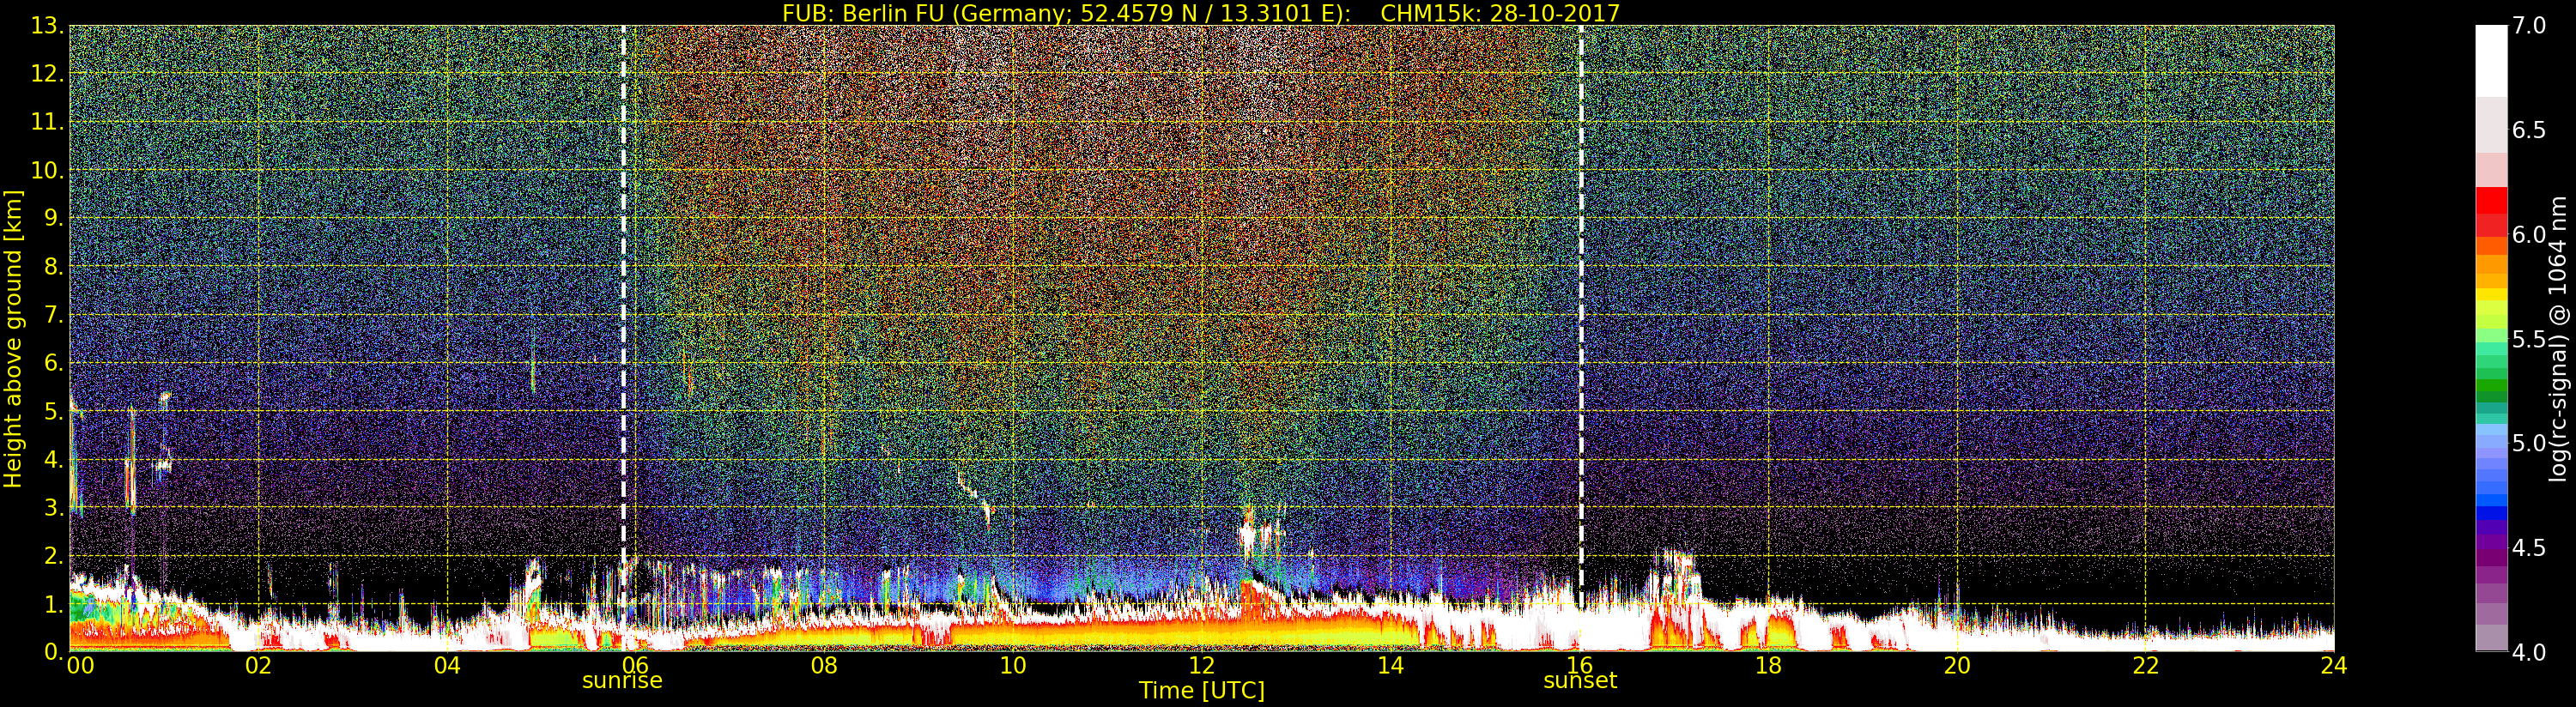Viewport: 2576px width, 707px height.
Task: Click the "4.0" colorbar tick label
Action: click(2529, 652)
